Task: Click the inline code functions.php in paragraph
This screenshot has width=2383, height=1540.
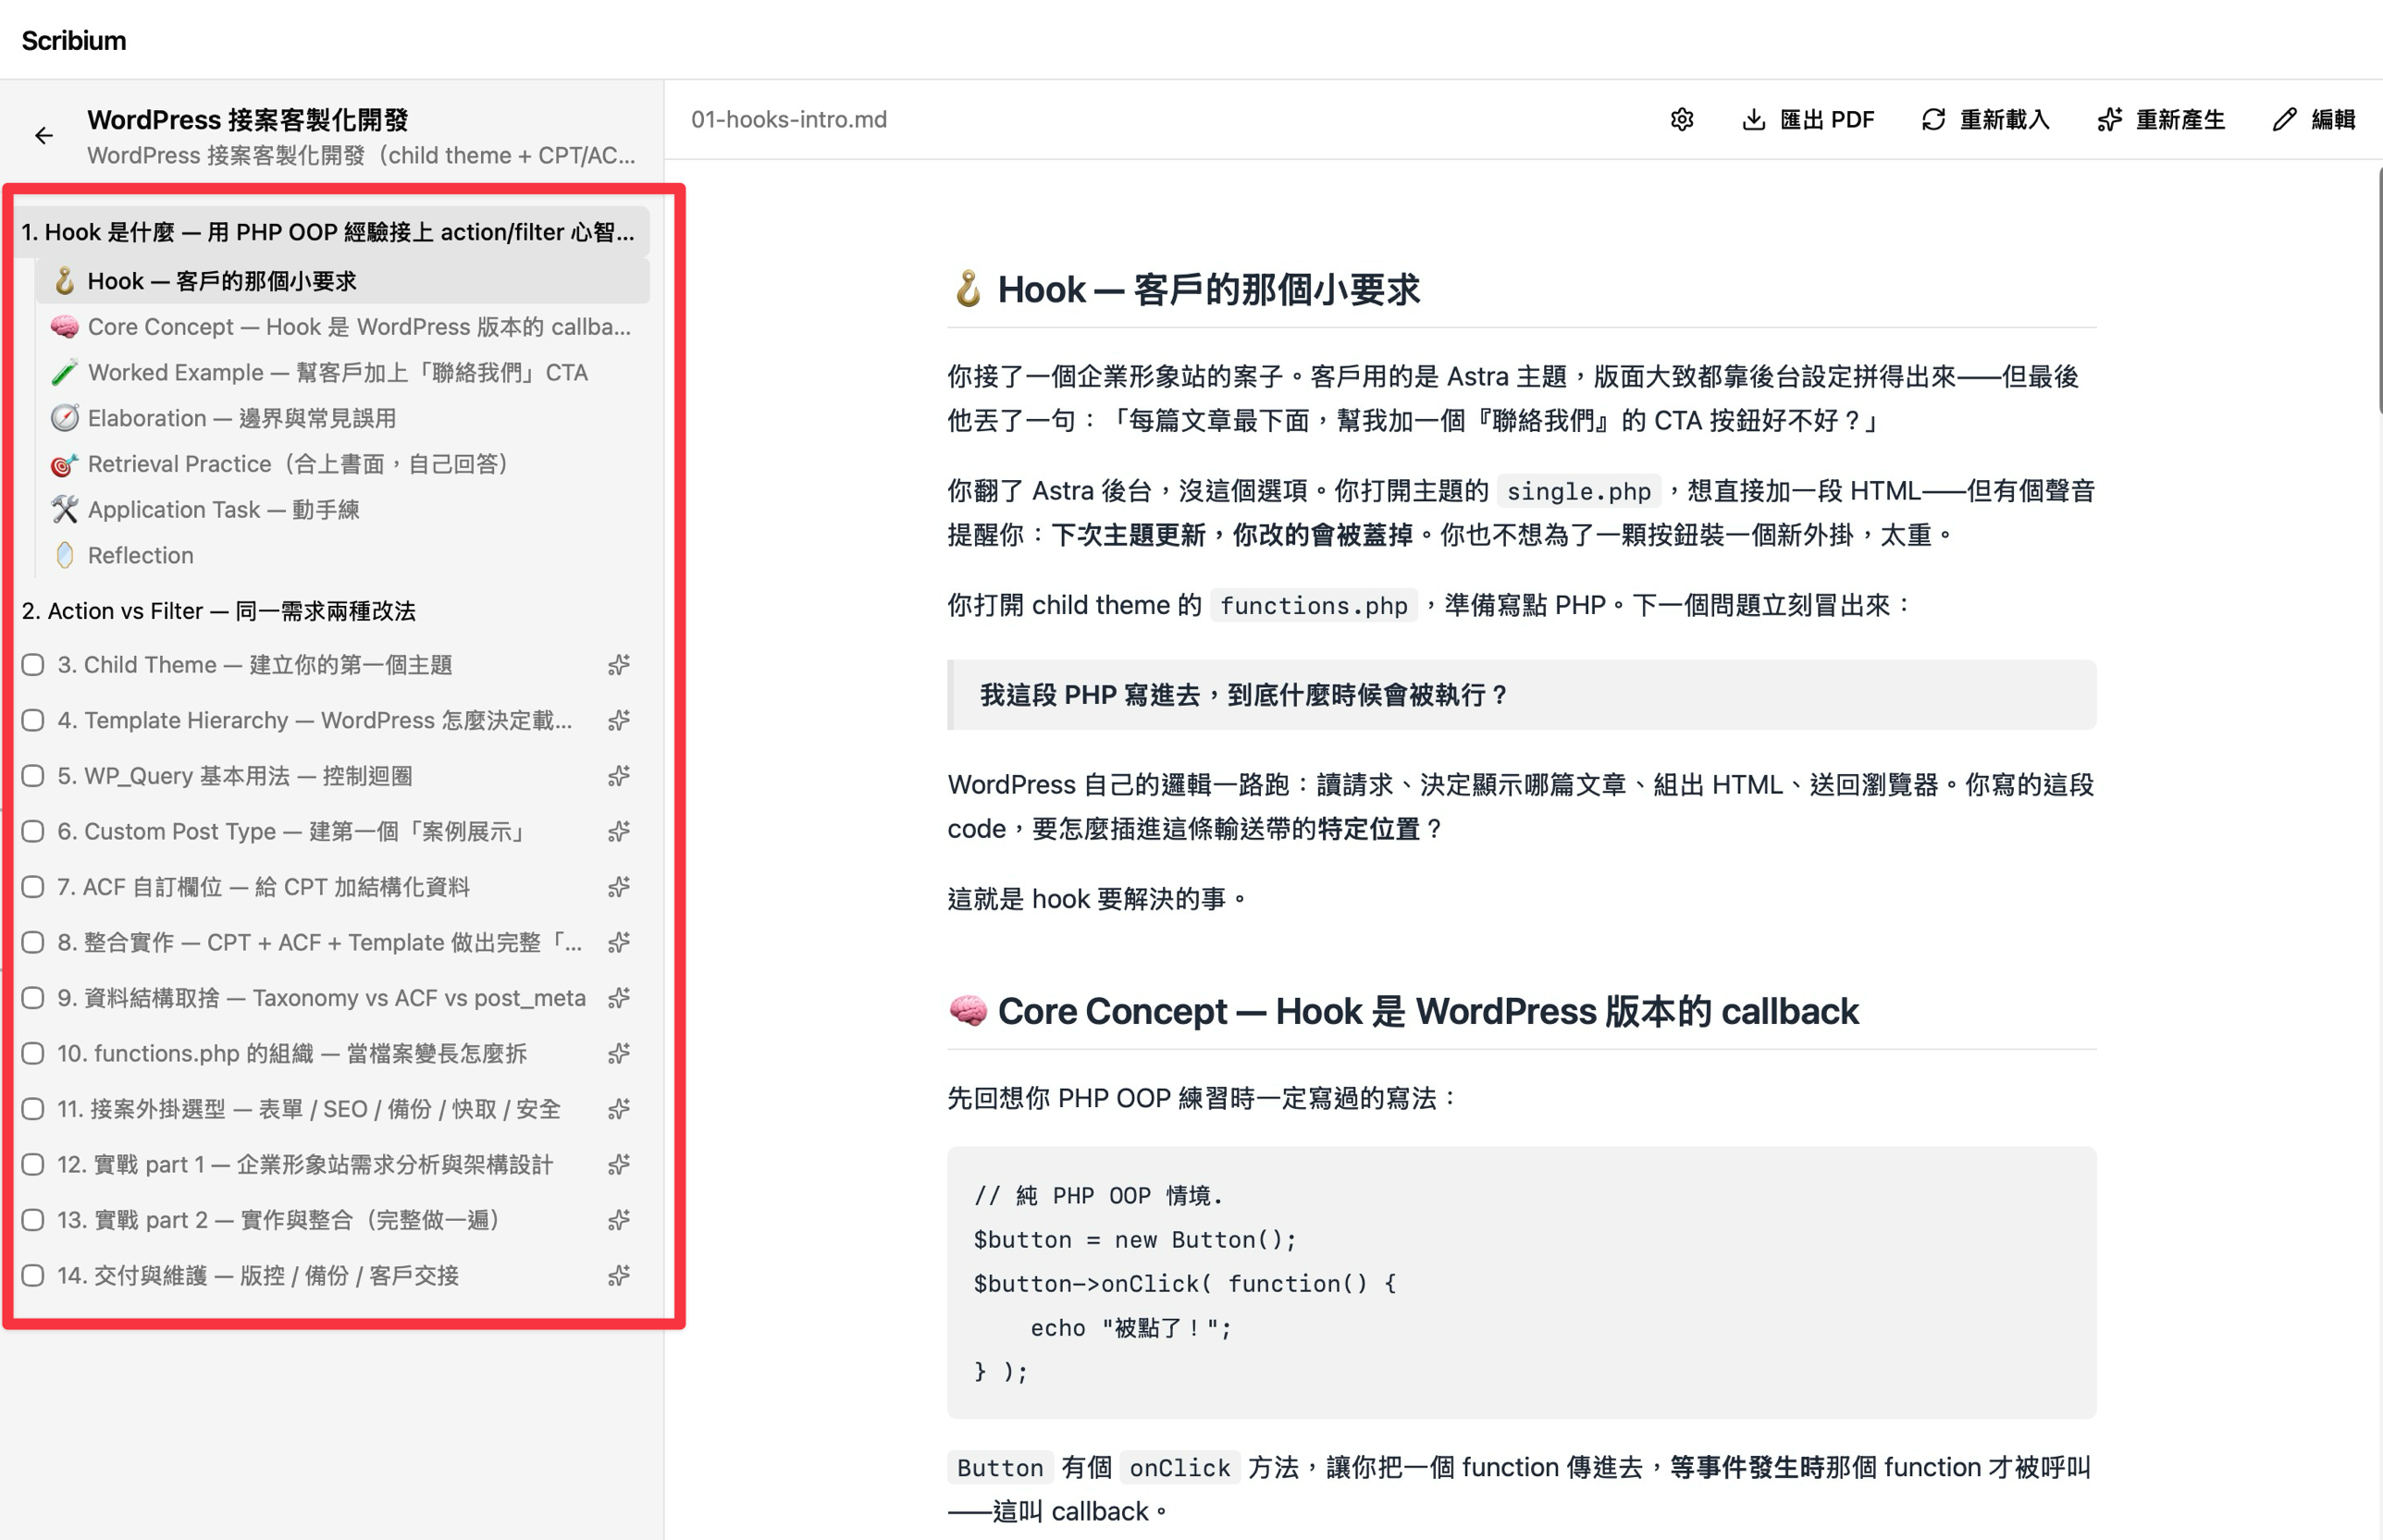Action: point(1313,606)
